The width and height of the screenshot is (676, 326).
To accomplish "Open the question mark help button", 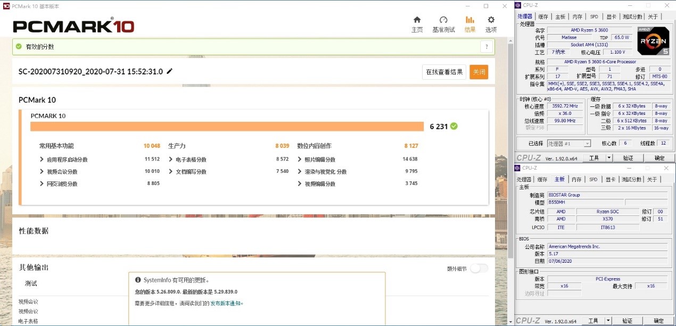I will [x=487, y=47].
